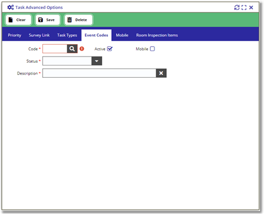
Task: Enable the Mobile checkbox
Action: pos(152,49)
